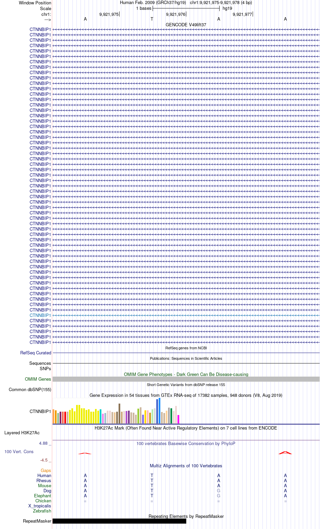Click the Sequences track label
Viewport: 320px width, 529px height.
[x=40, y=363]
